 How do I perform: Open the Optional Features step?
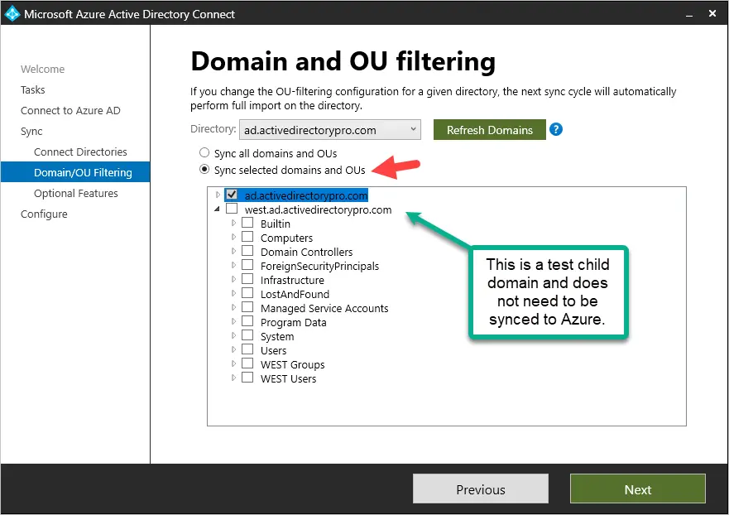[x=76, y=193]
